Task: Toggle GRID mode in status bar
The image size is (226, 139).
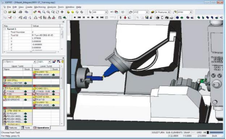Action: 199,132
